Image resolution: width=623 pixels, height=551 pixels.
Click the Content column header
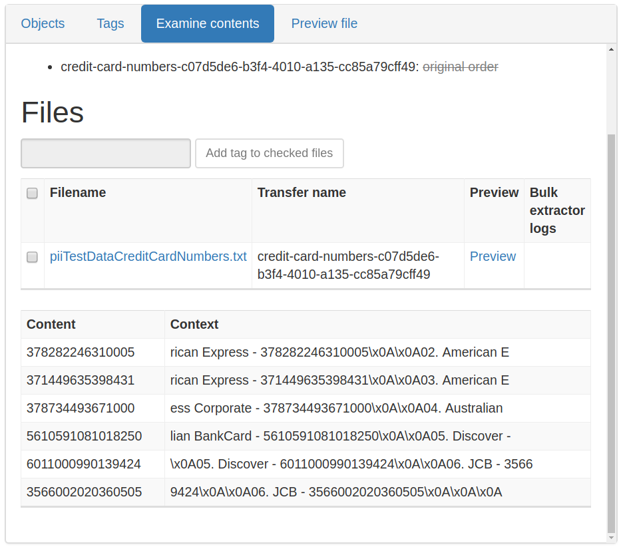coord(51,325)
